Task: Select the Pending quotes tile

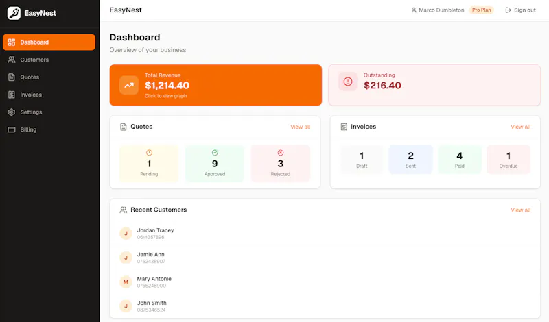Action: coord(149,163)
